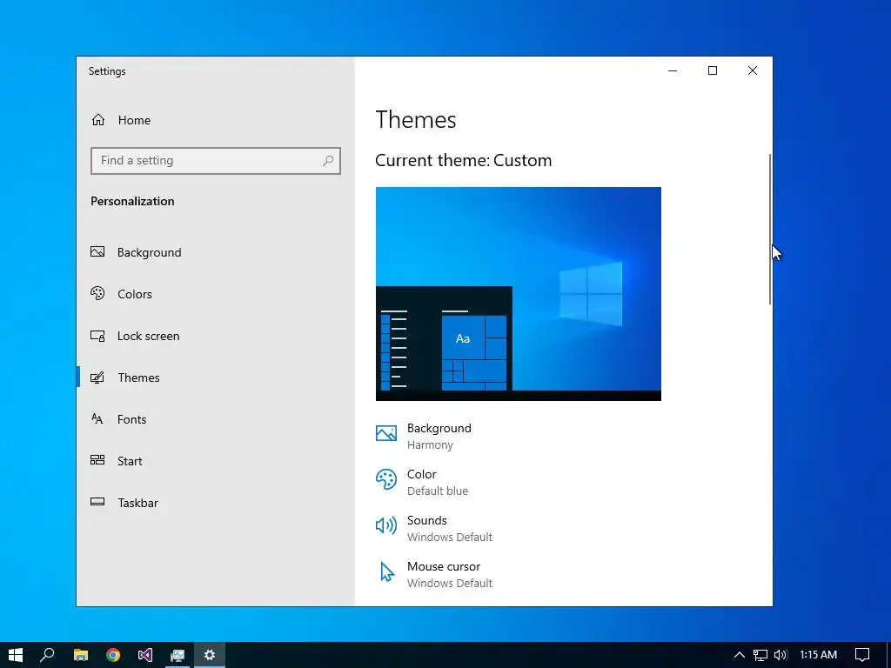Click the Settings gear on the taskbar
This screenshot has width=891, height=668.
pos(210,655)
